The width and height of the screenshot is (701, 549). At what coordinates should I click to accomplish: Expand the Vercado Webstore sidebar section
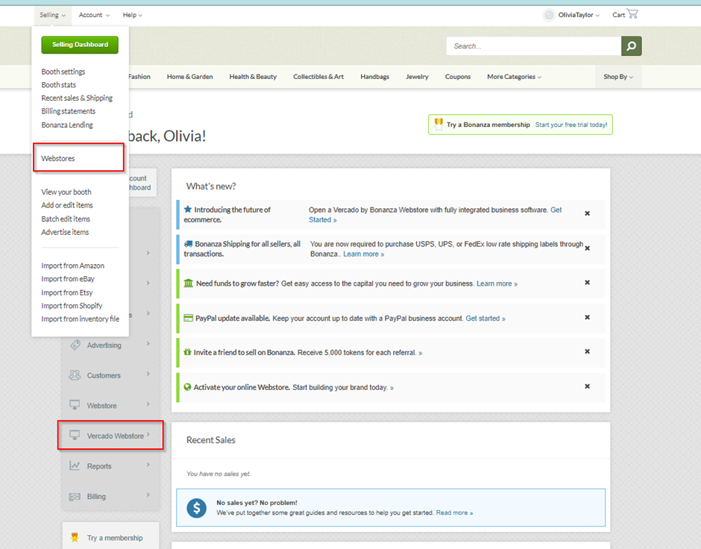pos(148,434)
